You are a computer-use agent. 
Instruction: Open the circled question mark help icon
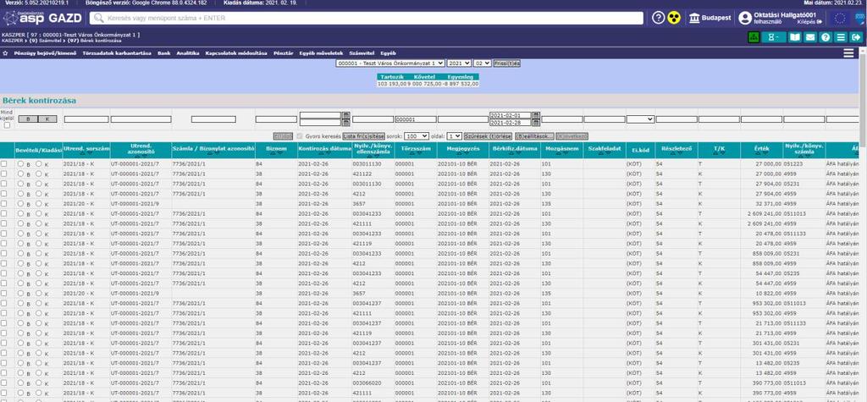tap(658, 18)
